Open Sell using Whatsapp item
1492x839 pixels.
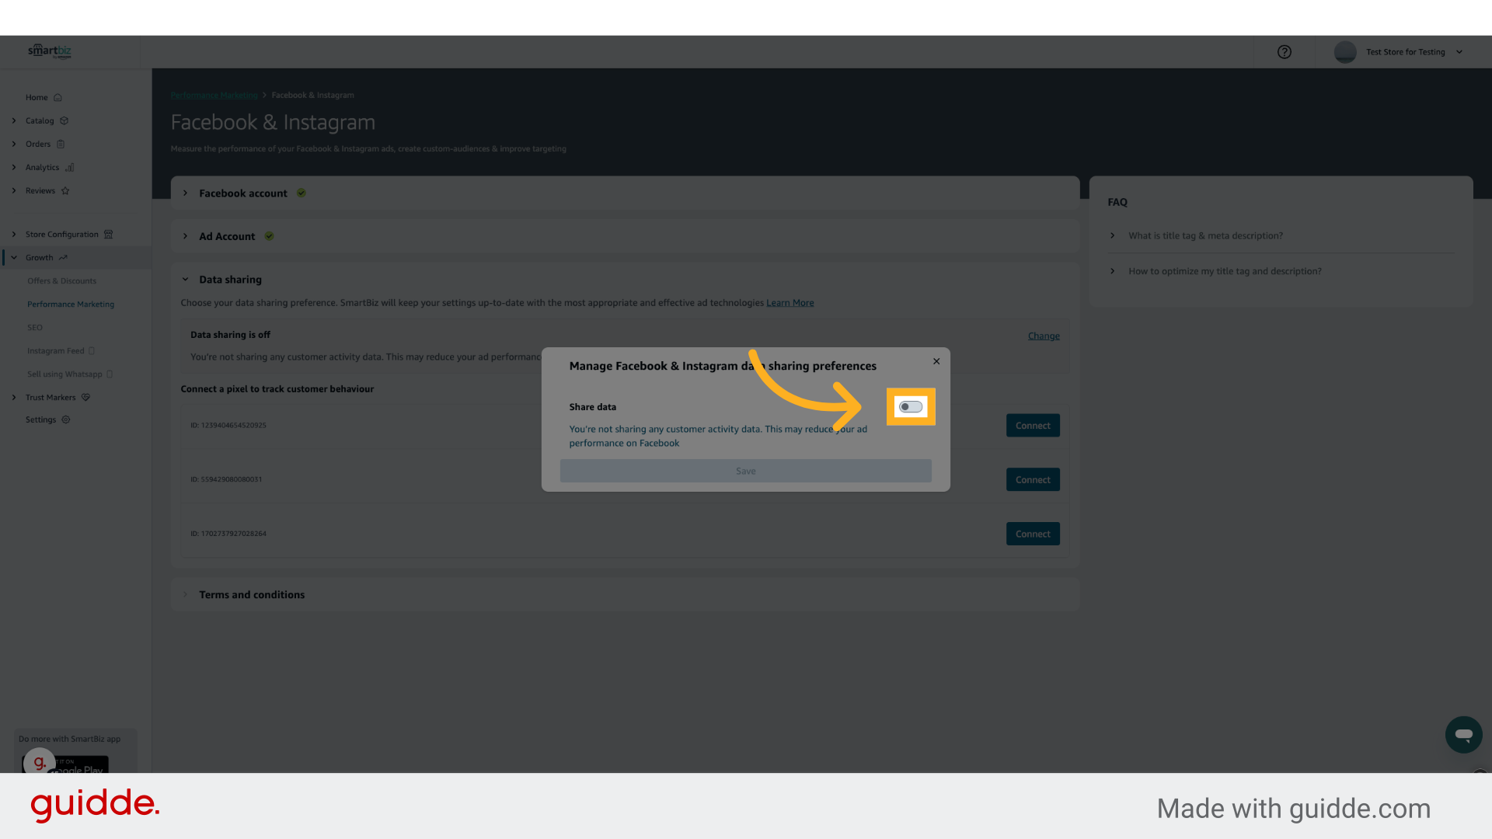point(64,374)
